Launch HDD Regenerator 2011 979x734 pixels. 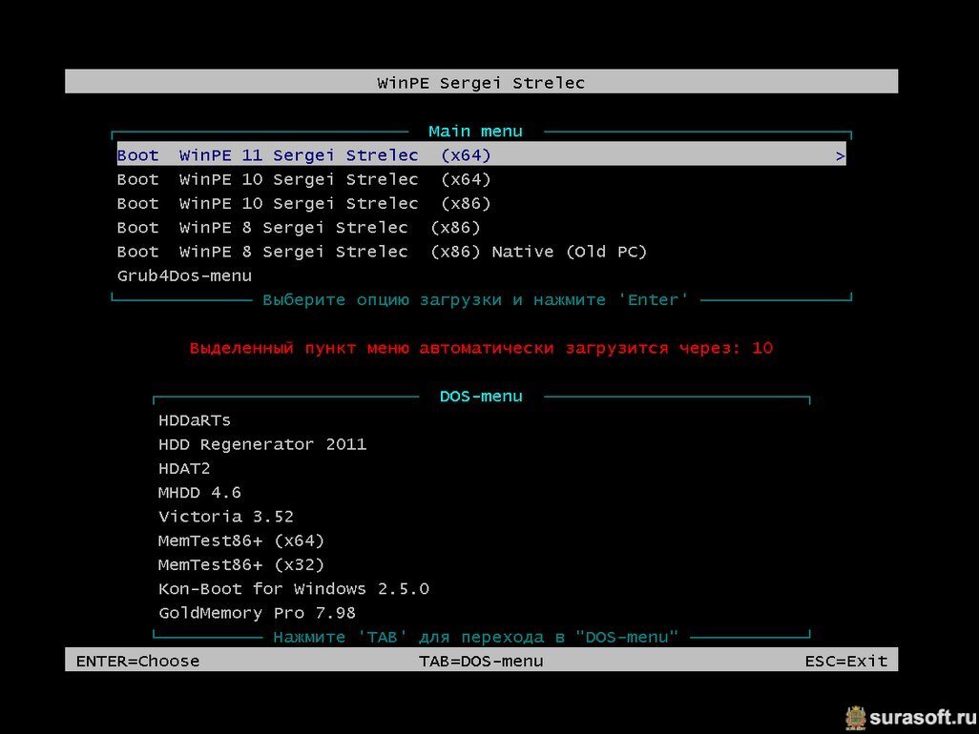(262, 444)
